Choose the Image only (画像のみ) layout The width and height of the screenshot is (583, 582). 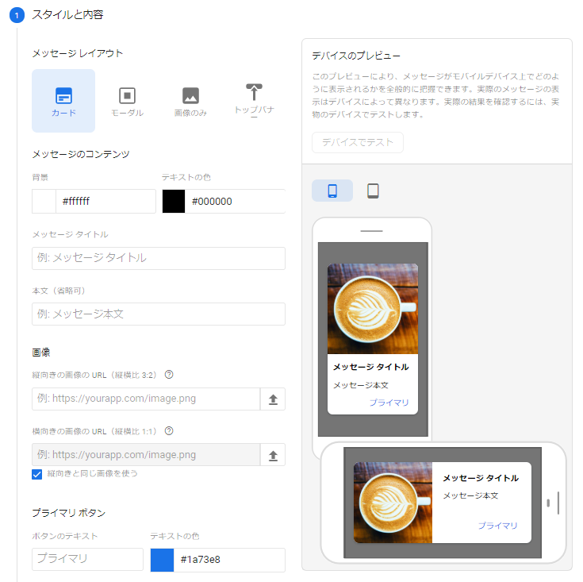pos(190,101)
